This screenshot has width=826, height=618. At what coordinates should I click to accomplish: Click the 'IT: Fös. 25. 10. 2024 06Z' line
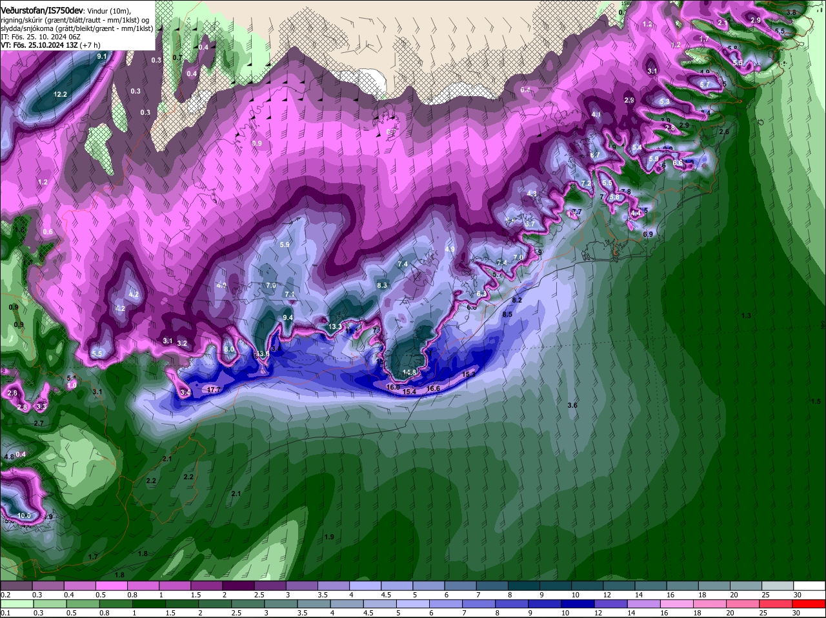click(x=40, y=37)
